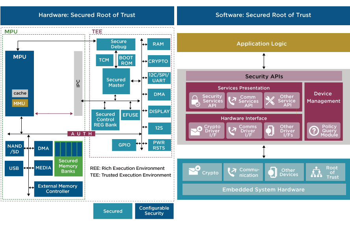Click the Secured legend color box
Viewport: 350px width, 225px height.
point(113,211)
